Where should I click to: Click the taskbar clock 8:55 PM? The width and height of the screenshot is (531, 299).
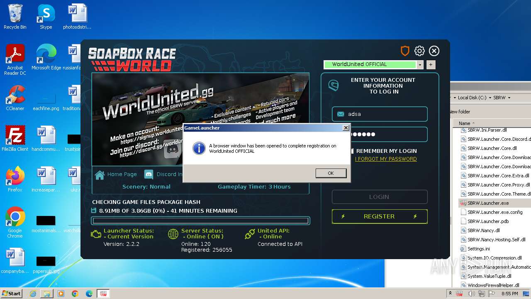pyautogui.click(x=509, y=294)
